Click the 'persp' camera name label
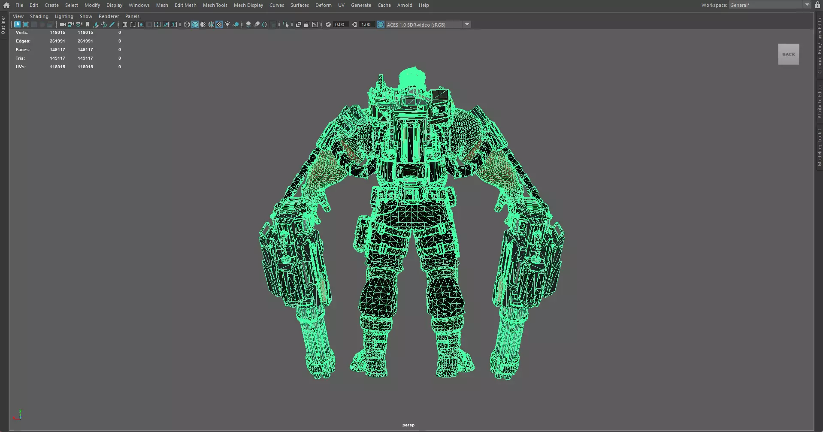The image size is (823, 432). [408, 425]
